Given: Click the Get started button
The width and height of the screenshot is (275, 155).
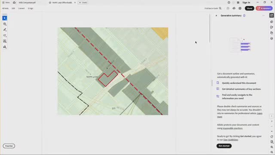Looking at the screenshot, I should 224,146.
